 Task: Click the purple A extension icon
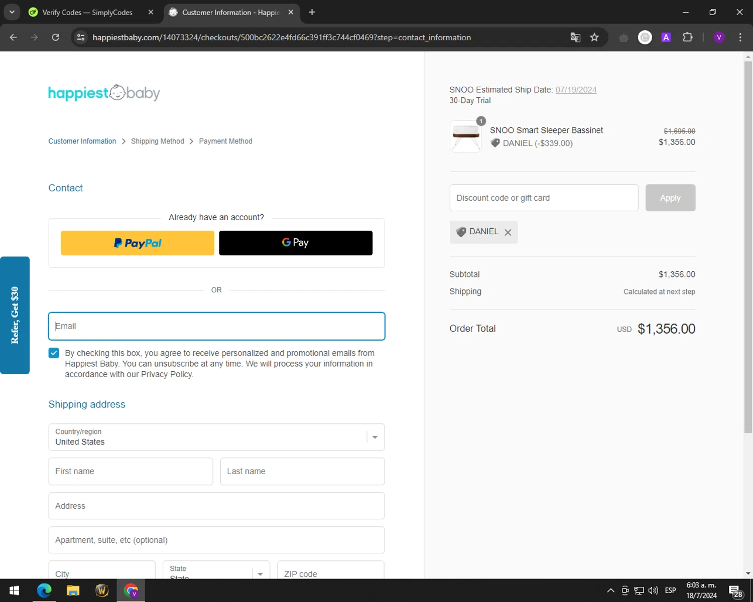666,37
